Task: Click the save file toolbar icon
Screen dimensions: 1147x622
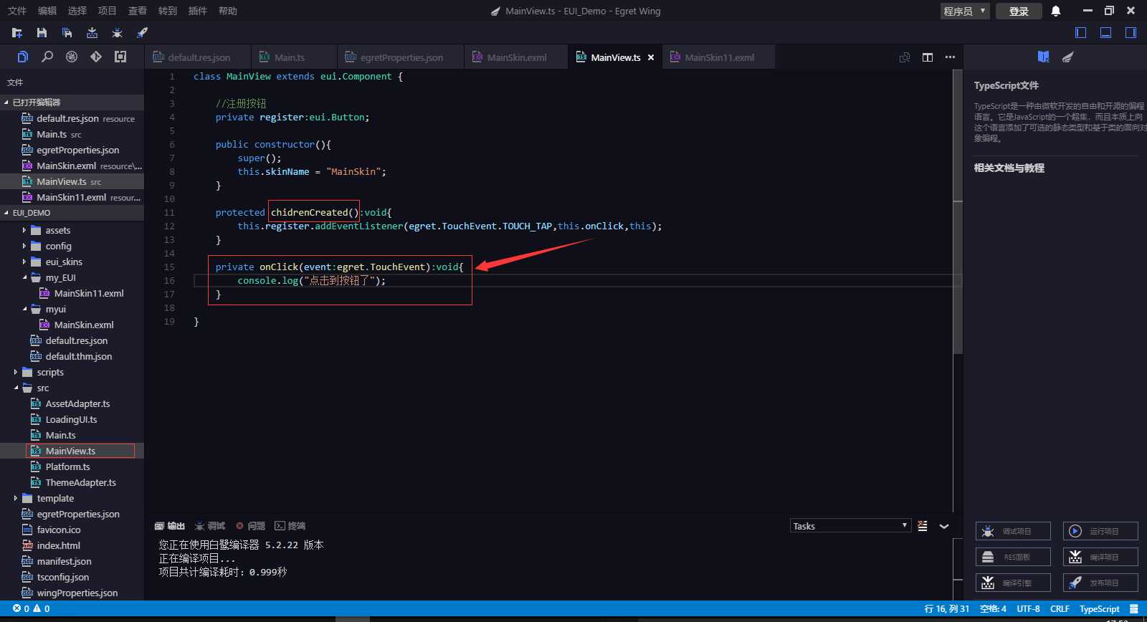Action: (x=42, y=33)
